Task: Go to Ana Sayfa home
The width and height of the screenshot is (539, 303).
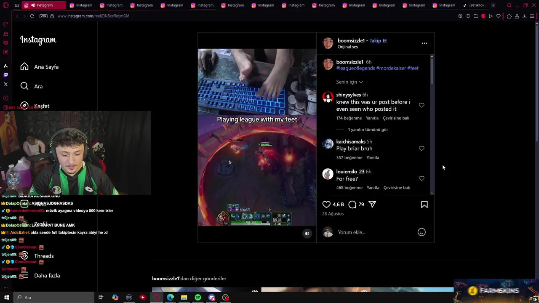Action: coord(40,67)
